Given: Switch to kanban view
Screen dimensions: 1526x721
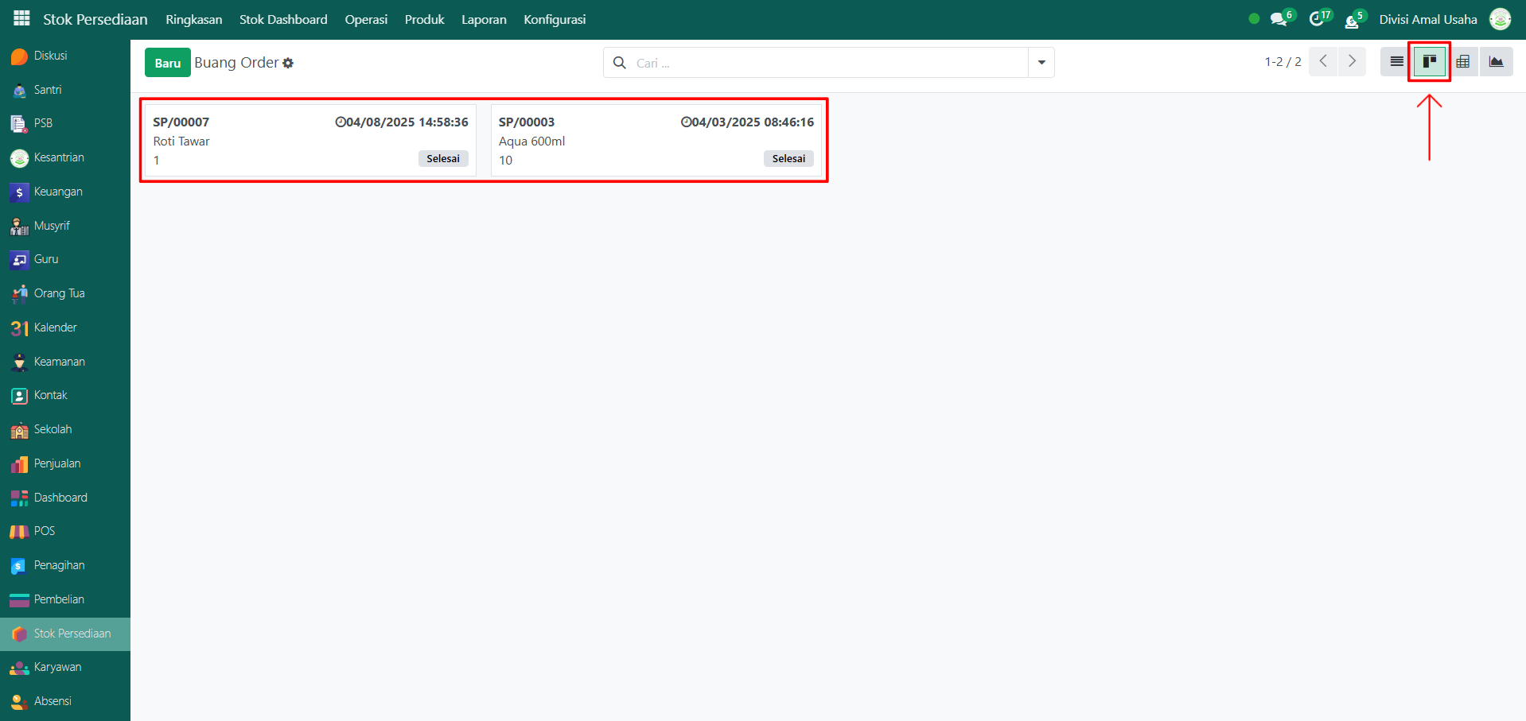Looking at the screenshot, I should (x=1430, y=62).
